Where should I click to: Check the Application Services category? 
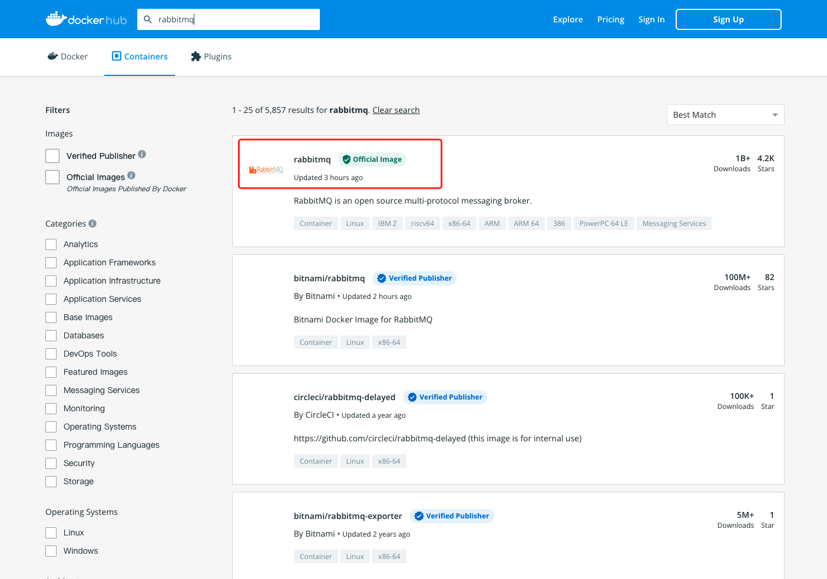[x=51, y=299]
